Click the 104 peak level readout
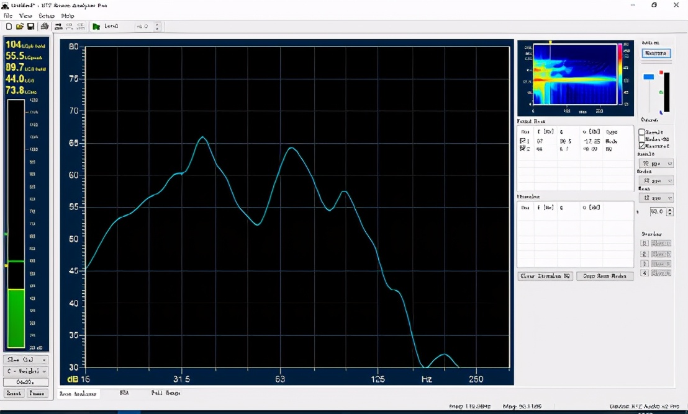 point(25,45)
